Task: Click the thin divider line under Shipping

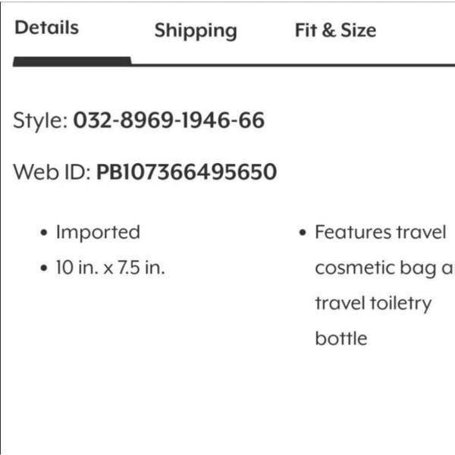Action: (196, 65)
